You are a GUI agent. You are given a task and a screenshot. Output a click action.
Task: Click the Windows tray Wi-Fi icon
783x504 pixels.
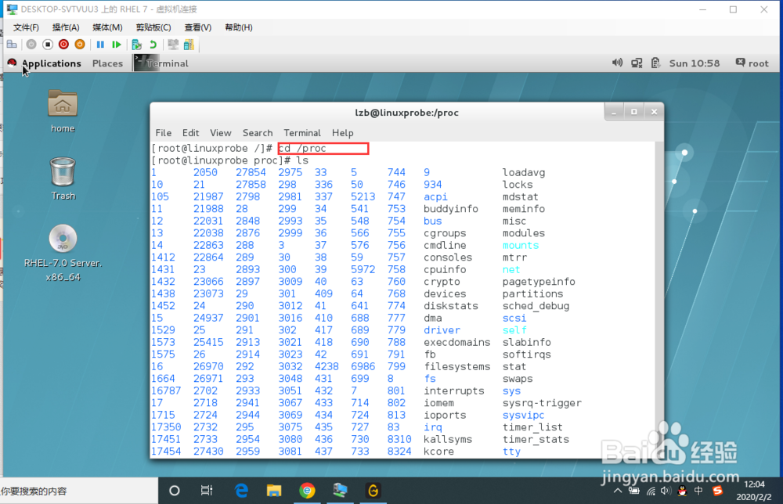click(x=651, y=491)
